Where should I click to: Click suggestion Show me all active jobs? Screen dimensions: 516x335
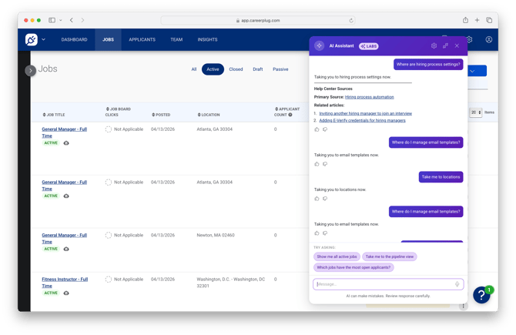click(x=337, y=256)
